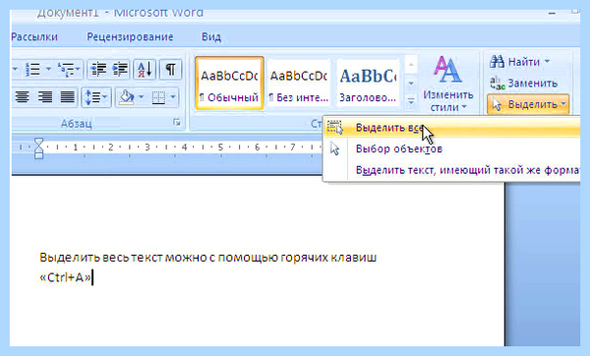This screenshot has width=590, height=356.
Task: Expand multilevel list dropdown arrow
Action: pos(78,69)
